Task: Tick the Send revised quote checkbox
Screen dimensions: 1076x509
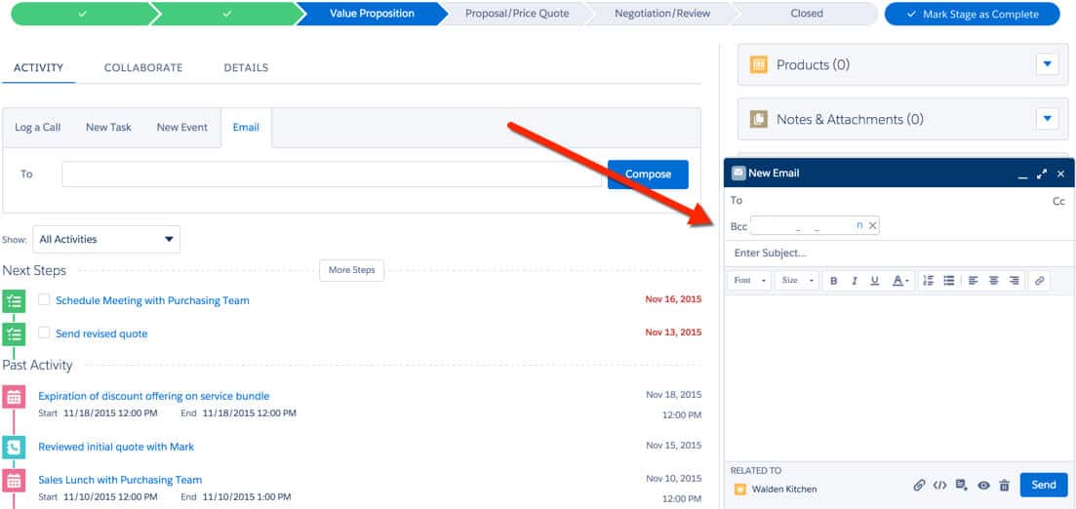Action: coord(44,333)
